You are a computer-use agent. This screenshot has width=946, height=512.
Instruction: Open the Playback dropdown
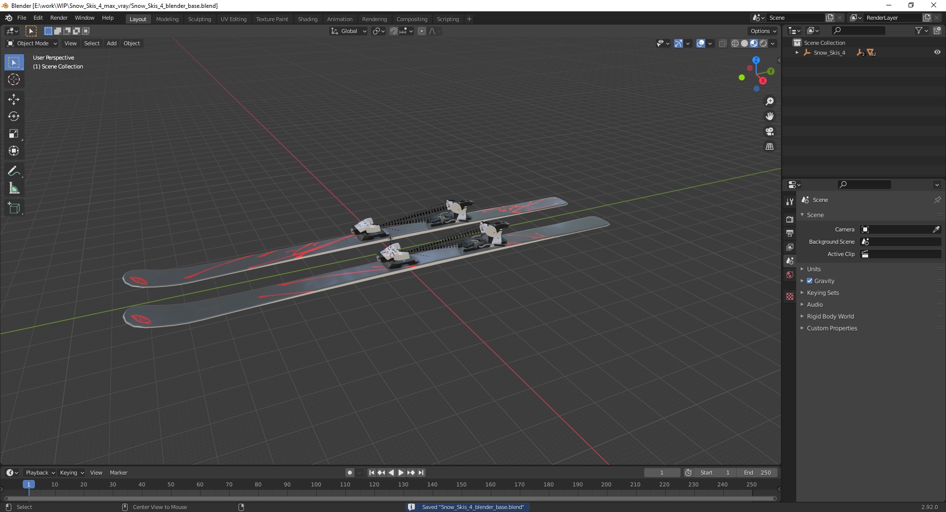[39, 473]
